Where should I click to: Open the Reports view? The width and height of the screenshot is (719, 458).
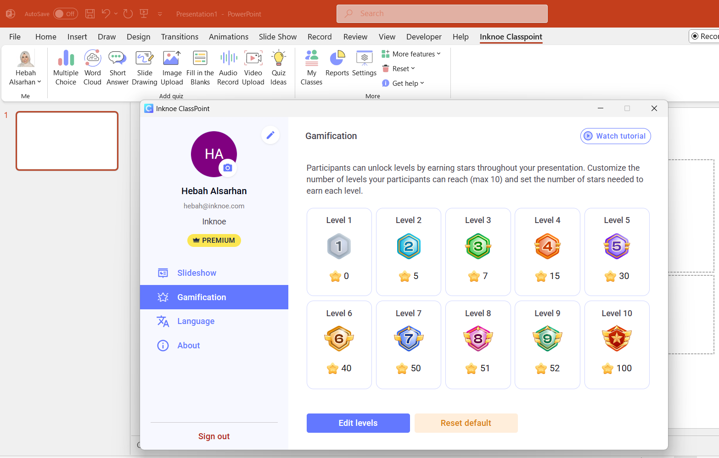pos(337,63)
